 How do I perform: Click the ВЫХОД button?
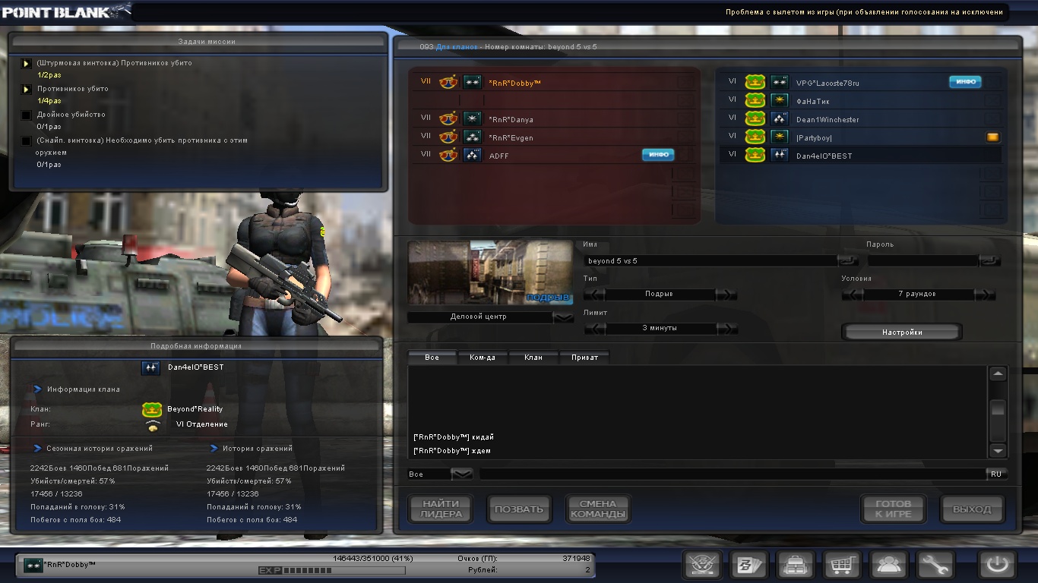coord(972,509)
